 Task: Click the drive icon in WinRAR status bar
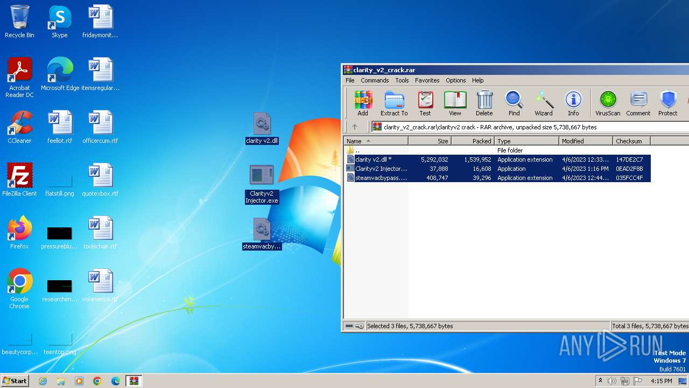pyautogui.click(x=349, y=326)
